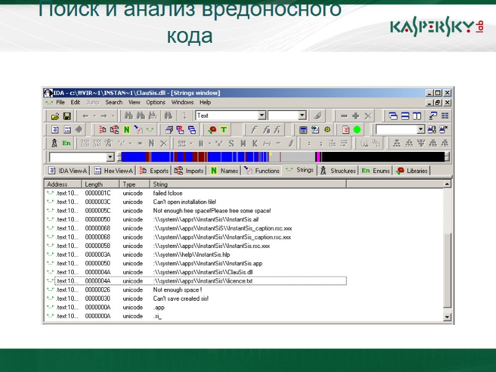This screenshot has width=496, height=372.
Task: Open the Windows menu
Action: click(x=182, y=102)
